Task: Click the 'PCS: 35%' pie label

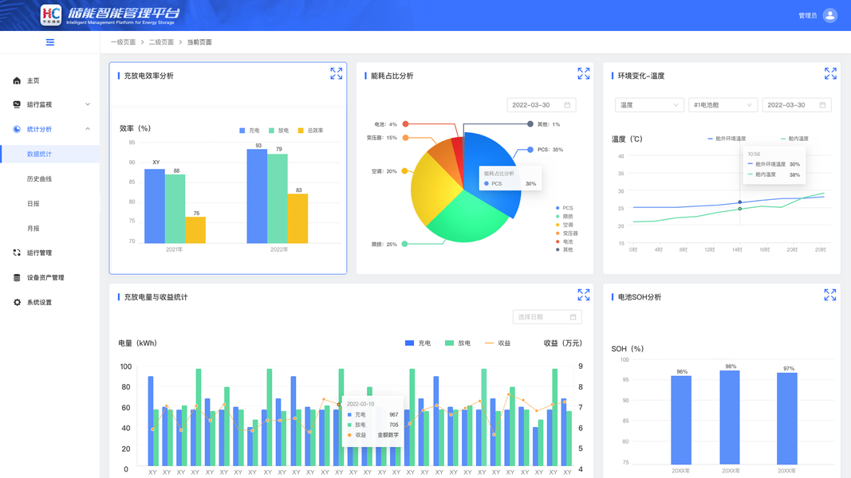Action: (550, 150)
